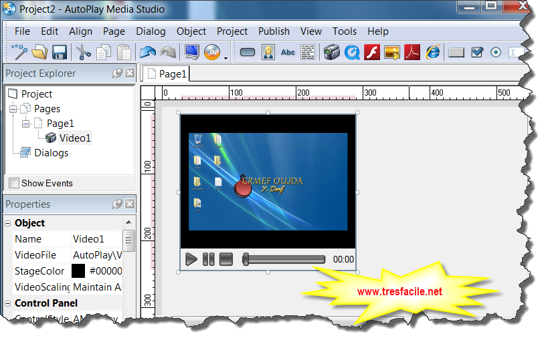The image size is (548, 342).
Task: Insert a Flash object
Action: tap(372, 52)
